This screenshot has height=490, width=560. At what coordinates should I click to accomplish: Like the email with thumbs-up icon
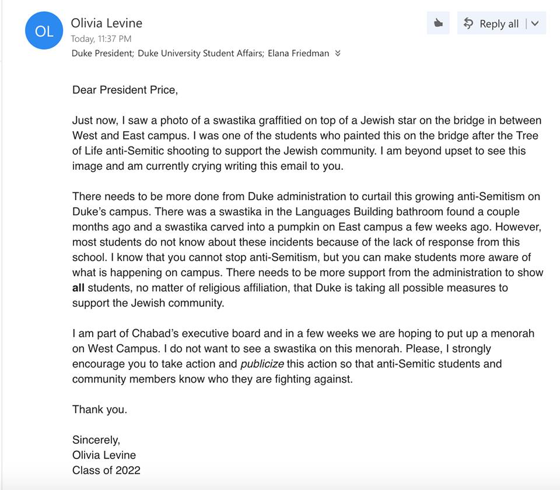tap(438, 23)
